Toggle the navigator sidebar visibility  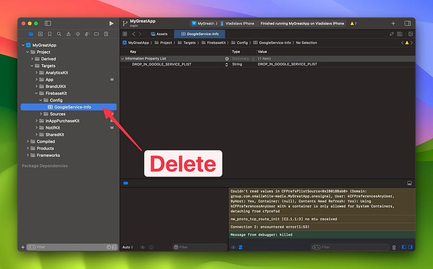(48, 23)
